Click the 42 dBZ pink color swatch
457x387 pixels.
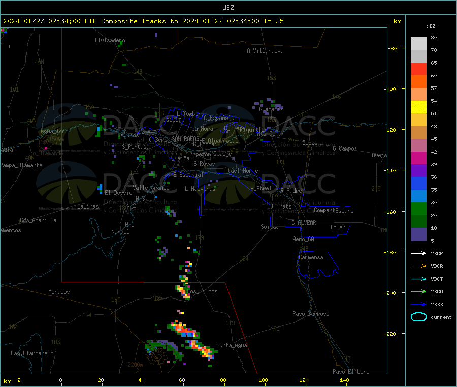[418, 145]
